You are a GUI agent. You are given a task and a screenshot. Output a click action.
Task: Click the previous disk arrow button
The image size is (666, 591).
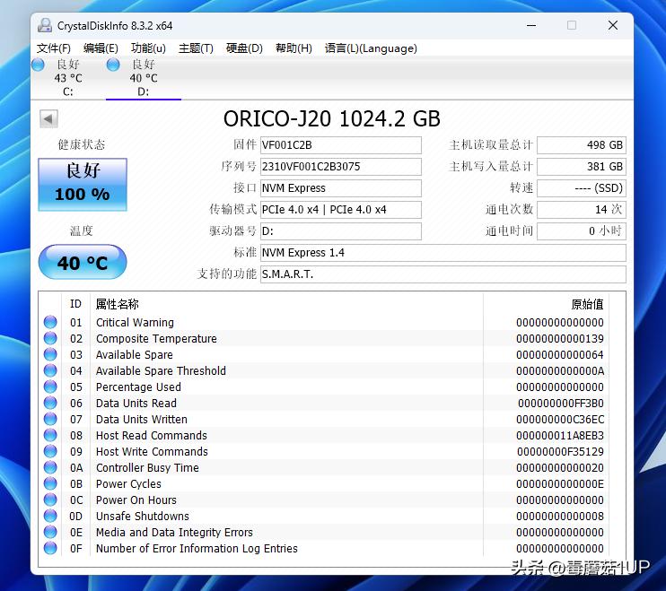tap(48, 118)
